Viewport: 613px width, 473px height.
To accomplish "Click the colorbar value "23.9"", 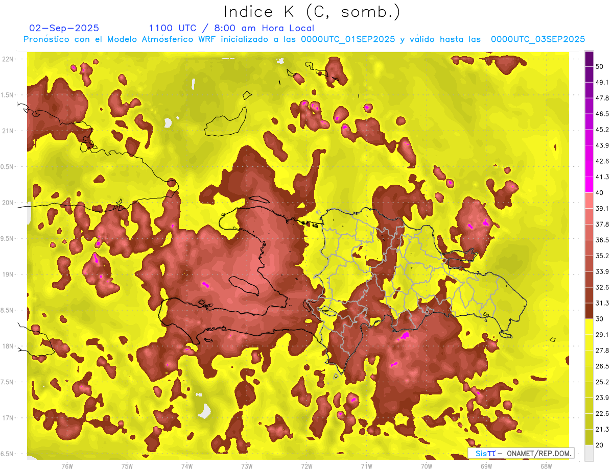I will click(x=602, y=397).
